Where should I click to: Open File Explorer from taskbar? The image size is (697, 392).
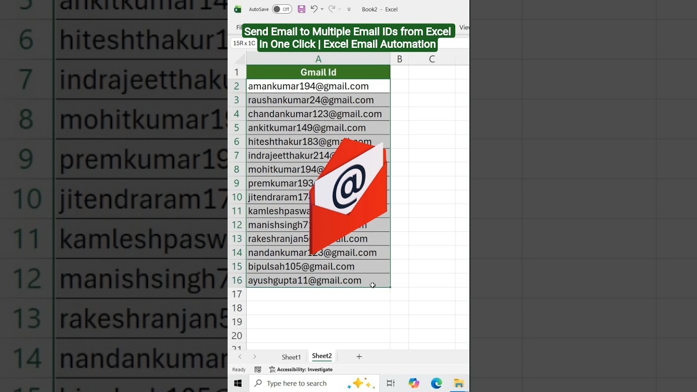[x=458, y=383]
